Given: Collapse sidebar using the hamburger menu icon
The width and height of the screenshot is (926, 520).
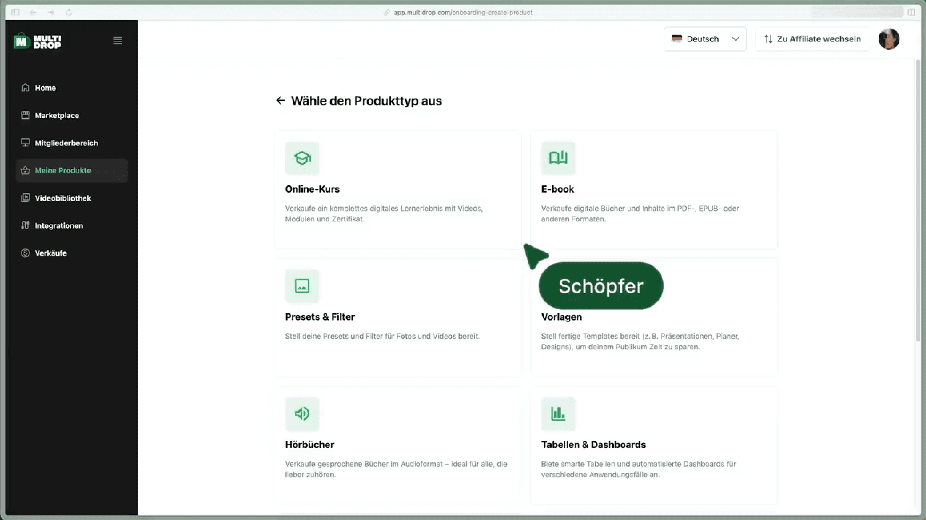Looking at the screenshot, I should pos(117,41).
